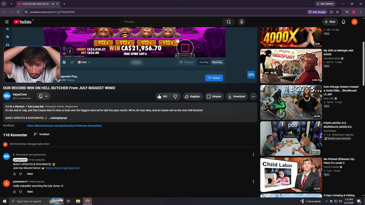
Task: Open Chrome profile avatar in toolbar
Action: (354, 12)
